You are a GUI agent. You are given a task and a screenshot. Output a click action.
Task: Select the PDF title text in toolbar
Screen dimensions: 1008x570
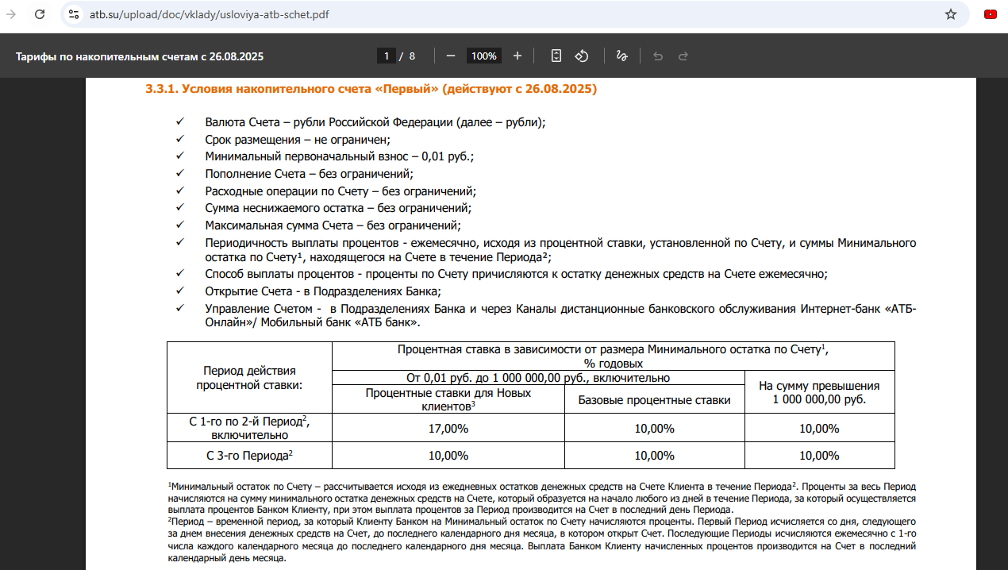(140, 56)
